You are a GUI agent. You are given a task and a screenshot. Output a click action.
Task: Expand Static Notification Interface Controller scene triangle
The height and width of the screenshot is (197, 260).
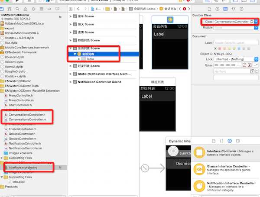tap(71, 74)
